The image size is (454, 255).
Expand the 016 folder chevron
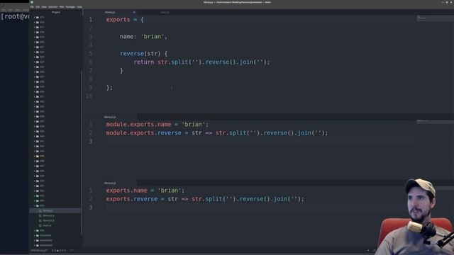point(35,22)
